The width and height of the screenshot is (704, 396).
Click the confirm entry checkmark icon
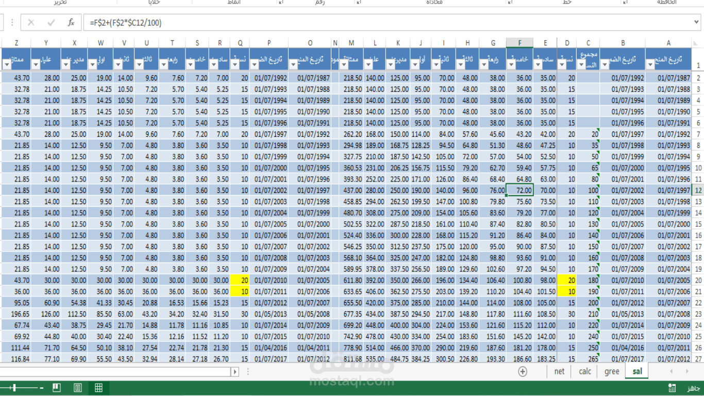coord(51,23)
